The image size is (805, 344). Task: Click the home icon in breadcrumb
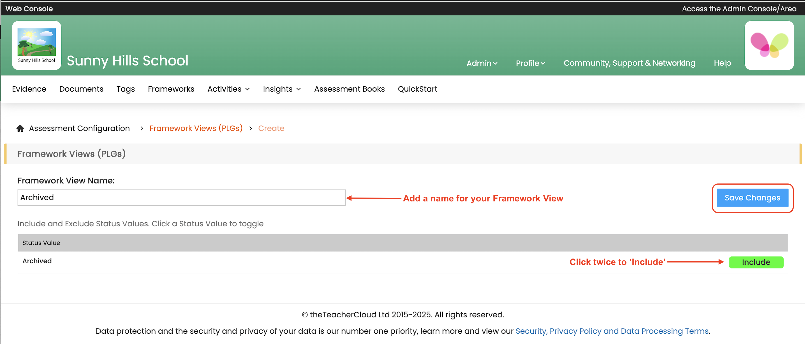[x=20, y=128]
